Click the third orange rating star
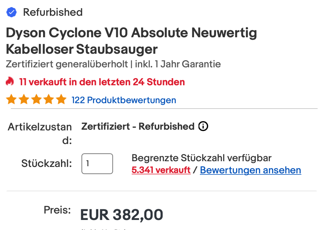Screen dimensions: 323x230 tap(36, 100)
